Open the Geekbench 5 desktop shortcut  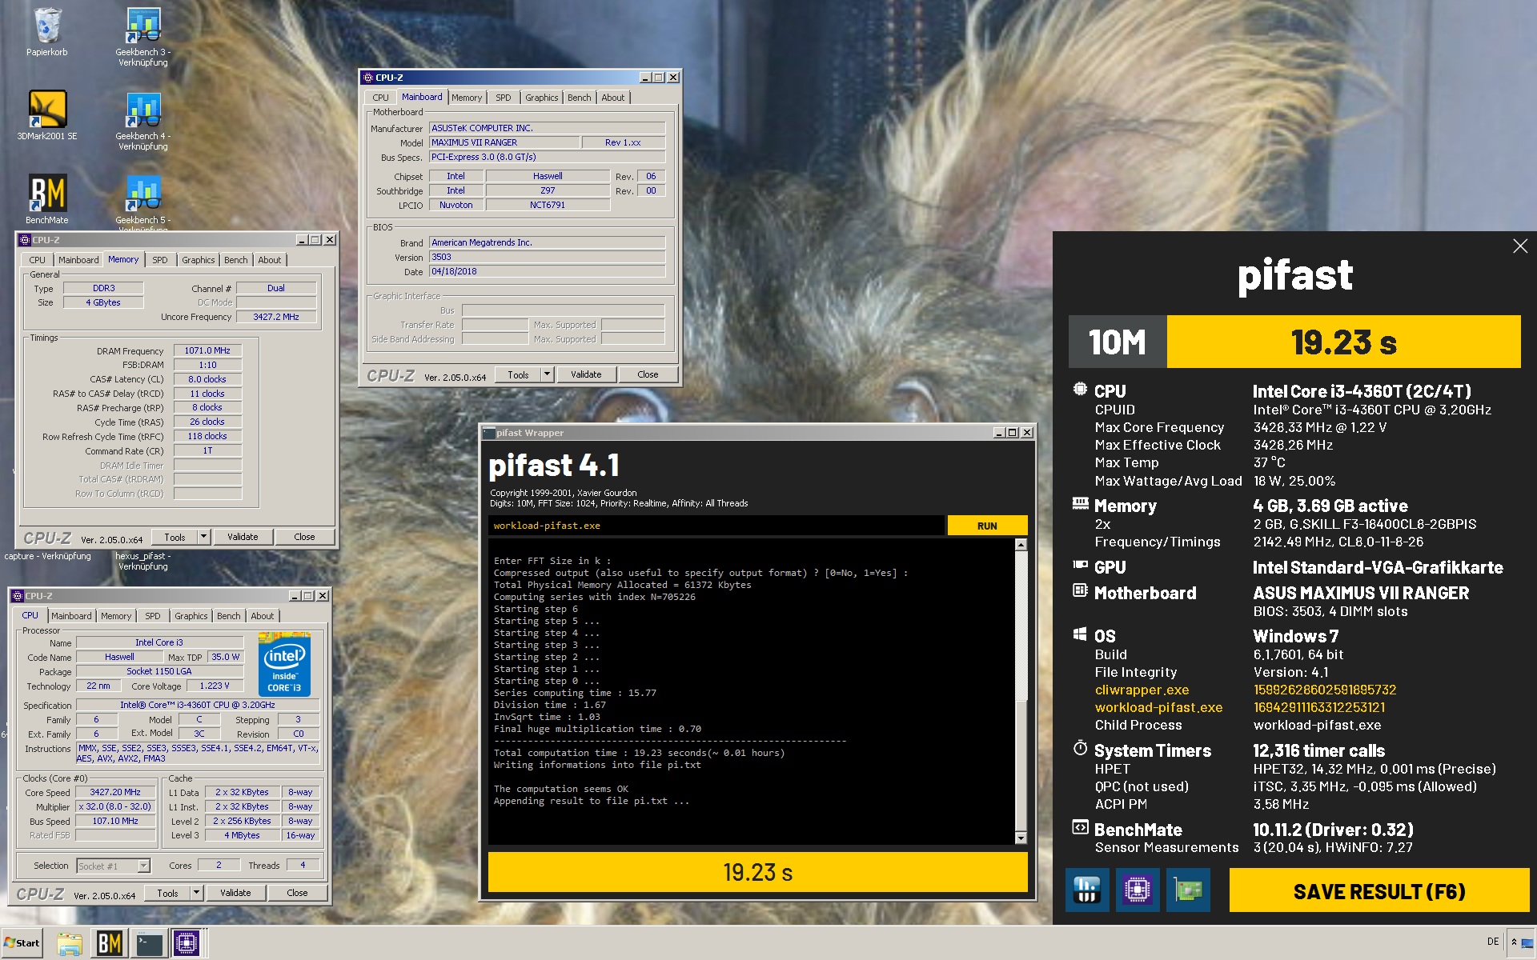pos(143,202)
